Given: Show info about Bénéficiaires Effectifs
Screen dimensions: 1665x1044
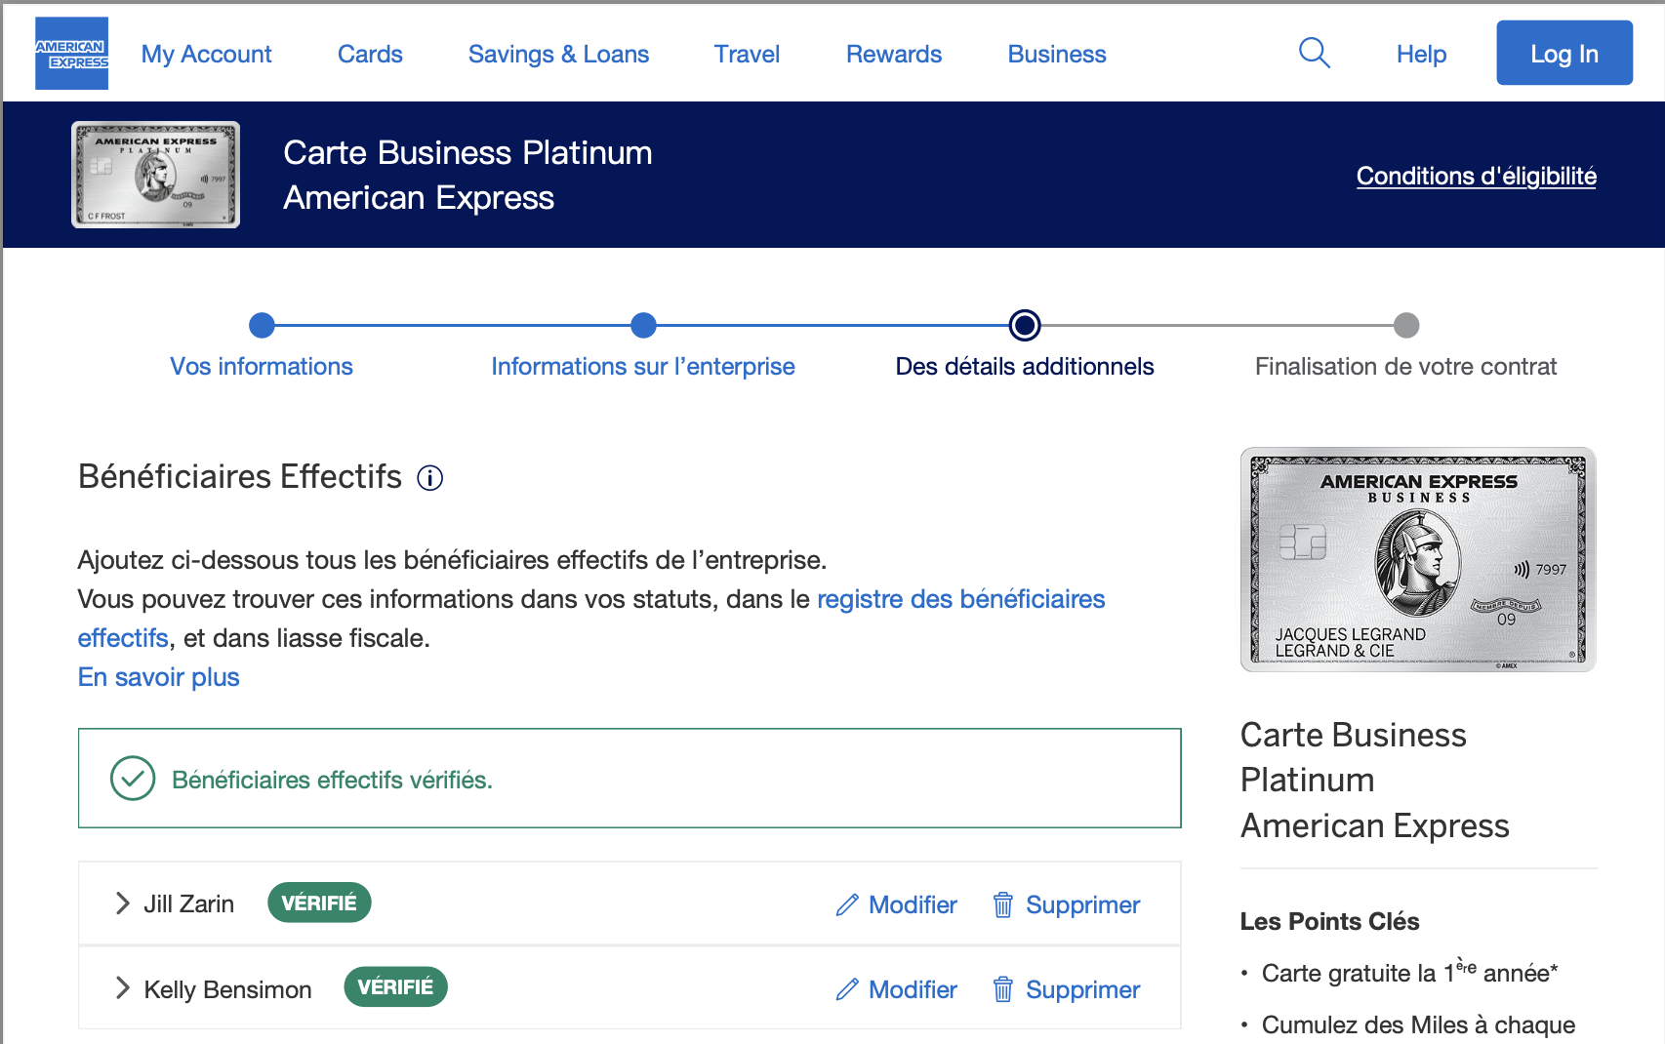Looking at the screenshot, I should click(x=429, y=478).
